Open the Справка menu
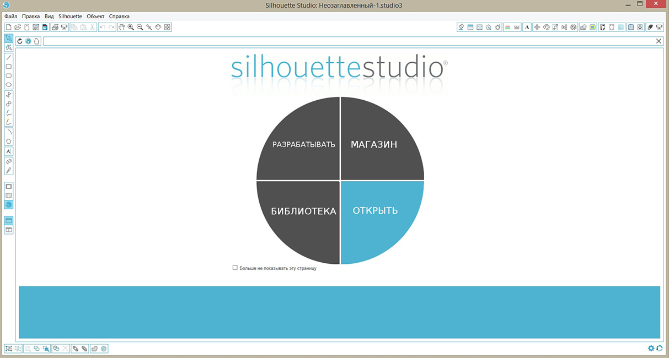This screenshot has width=669, height=358. pos(119,16)
